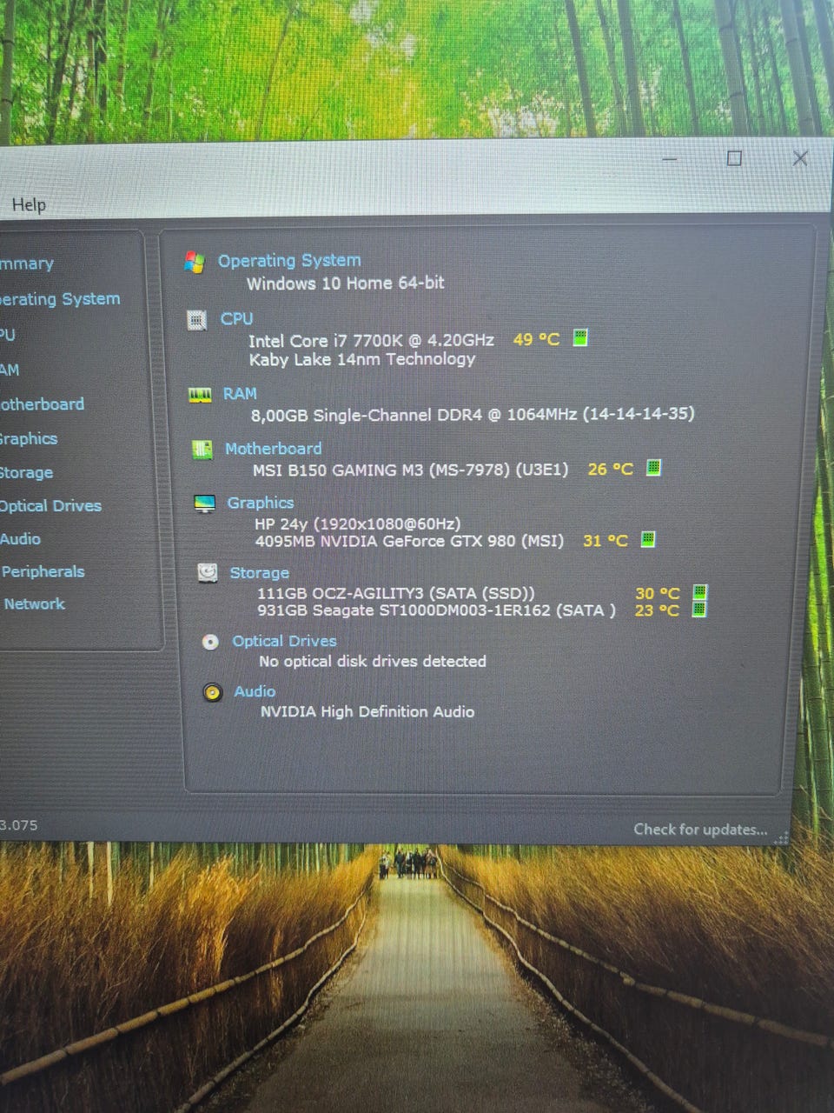834x1113 pixels.
Task: Open the Graphics heading link
Action: tap(261, 503)
